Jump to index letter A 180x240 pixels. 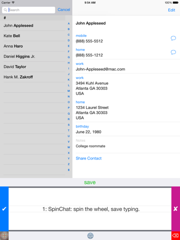coord(68,23)
